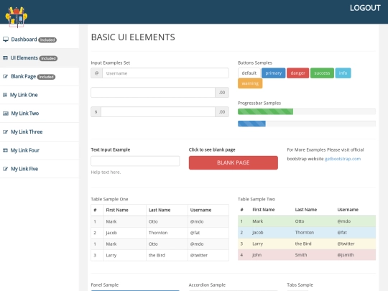Click the light blue info button
The width and height of the screenshot is (388, 291).
[343, 73]
